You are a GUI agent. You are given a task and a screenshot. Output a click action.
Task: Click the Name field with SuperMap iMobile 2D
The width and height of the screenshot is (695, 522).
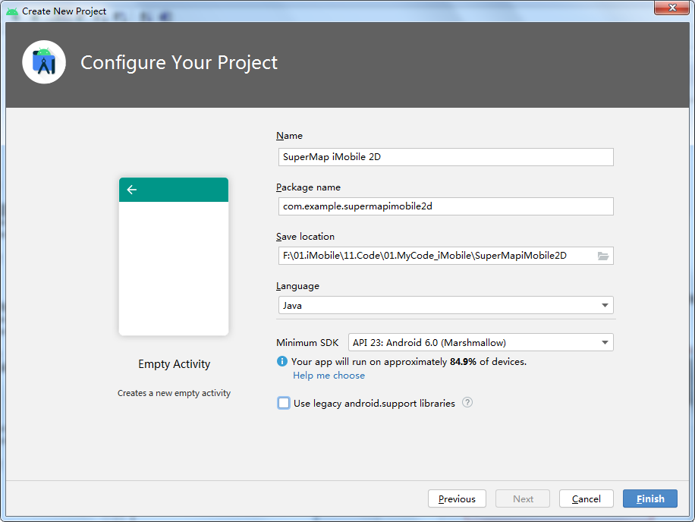click(x=446, y=157)
